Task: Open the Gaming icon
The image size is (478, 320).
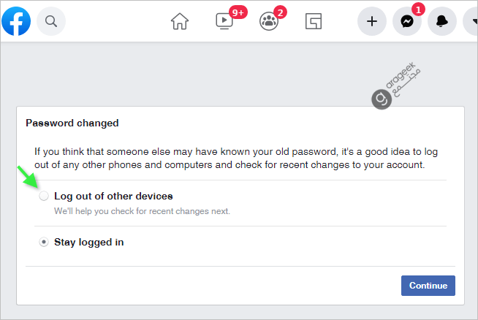Action: [314, 21]
